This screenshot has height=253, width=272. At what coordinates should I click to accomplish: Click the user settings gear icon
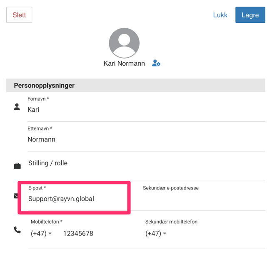pyautogui.click(x=156, y=64)
